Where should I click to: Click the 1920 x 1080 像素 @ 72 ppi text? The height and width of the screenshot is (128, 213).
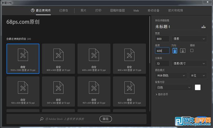click(23, 70)
